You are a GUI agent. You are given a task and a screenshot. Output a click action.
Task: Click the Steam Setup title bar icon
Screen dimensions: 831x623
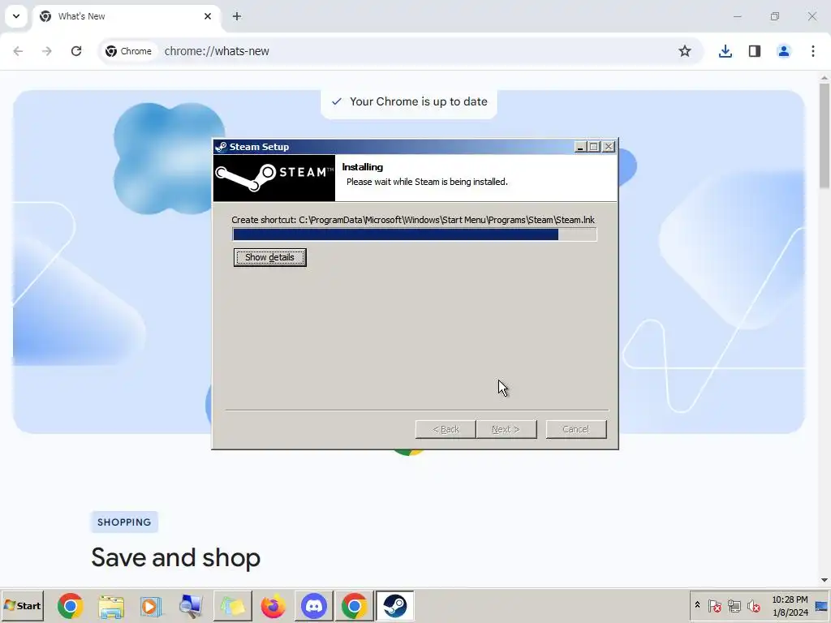point(221,147)
